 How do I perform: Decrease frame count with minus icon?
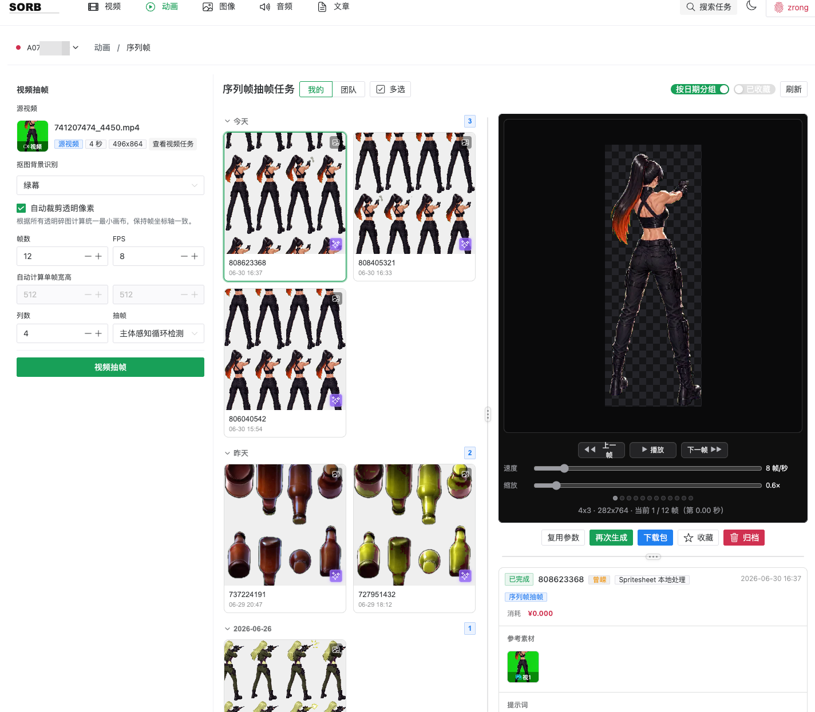click(x=88, y=256)
